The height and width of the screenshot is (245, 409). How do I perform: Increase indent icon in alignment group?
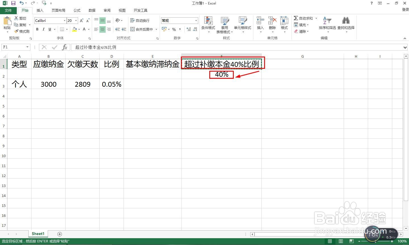pyautogui.click(x=124, y=29)
